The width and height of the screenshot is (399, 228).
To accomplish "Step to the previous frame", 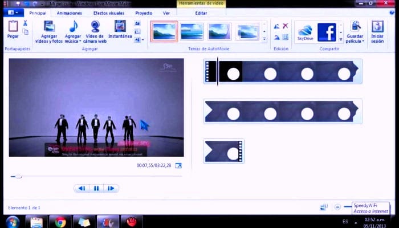I will point(82,188).
